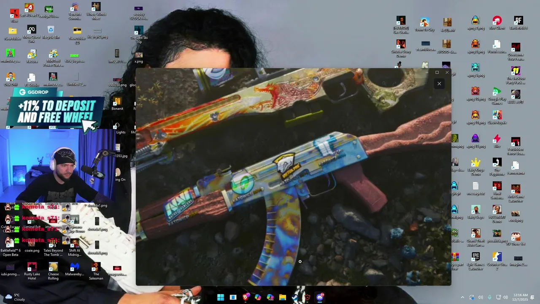Open the Malwarebytes desktop shortcut

coord(75,269)
